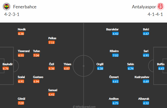
Task: Open the Fenerbahce team name link
Action: click(x=25, y=7)
